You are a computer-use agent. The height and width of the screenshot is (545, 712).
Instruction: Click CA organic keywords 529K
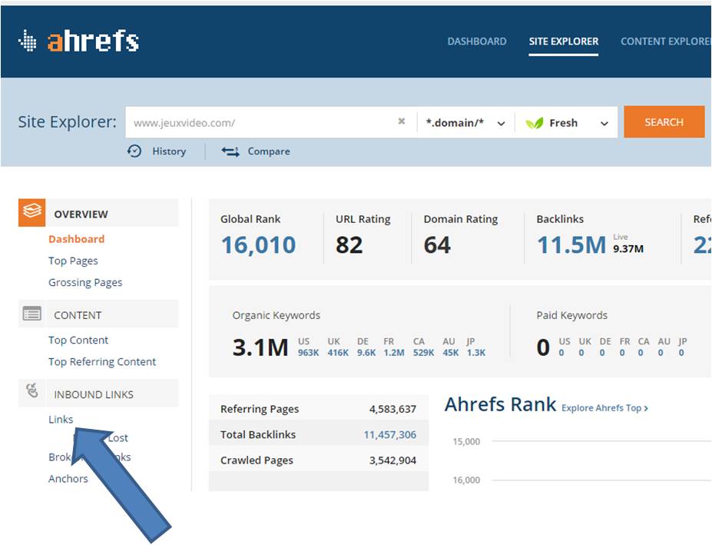pyautogui.click(x=423, y=353)
